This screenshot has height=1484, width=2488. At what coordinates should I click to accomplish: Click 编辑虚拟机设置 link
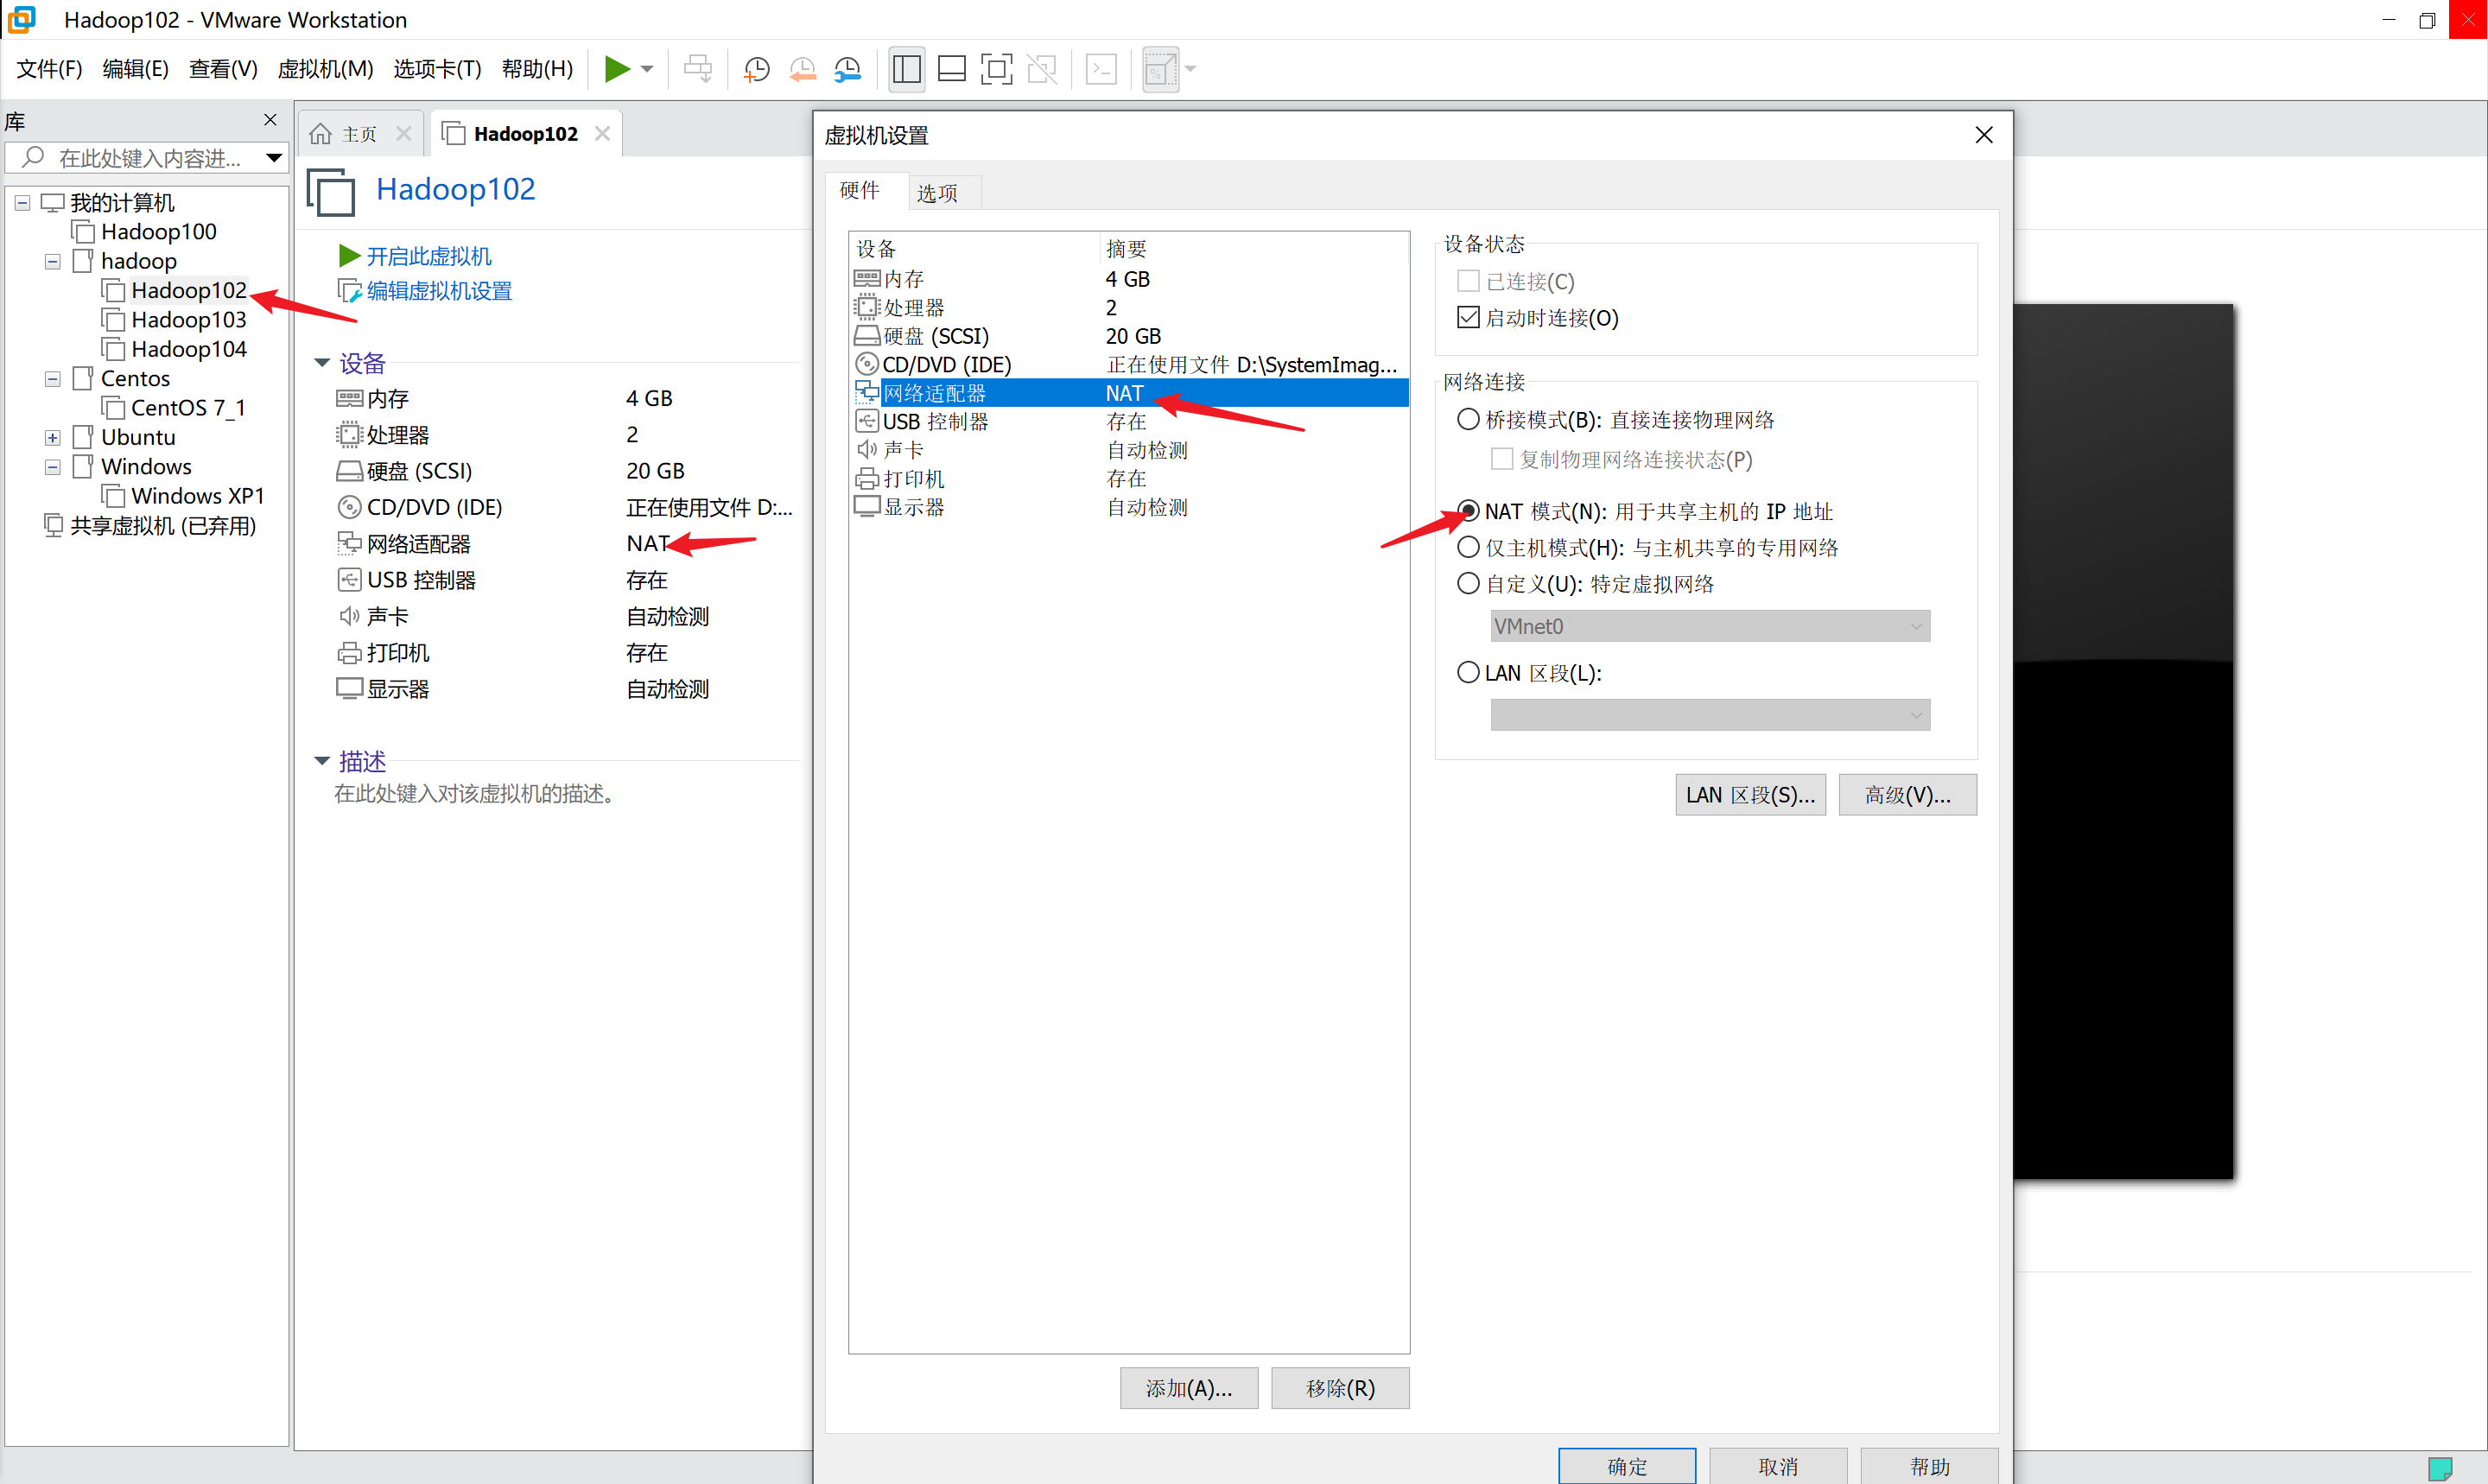pos(438,291)
